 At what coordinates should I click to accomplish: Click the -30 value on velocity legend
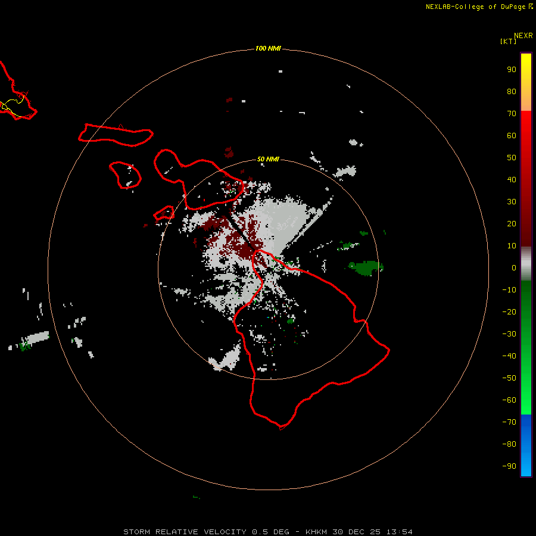click(509, 334)
